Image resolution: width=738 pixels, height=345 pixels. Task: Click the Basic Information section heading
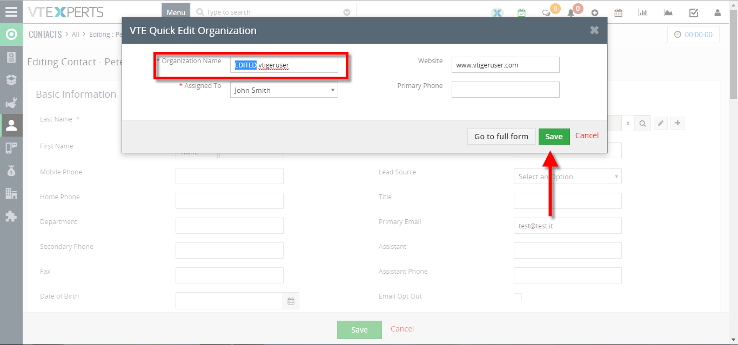tap(76, 94)
